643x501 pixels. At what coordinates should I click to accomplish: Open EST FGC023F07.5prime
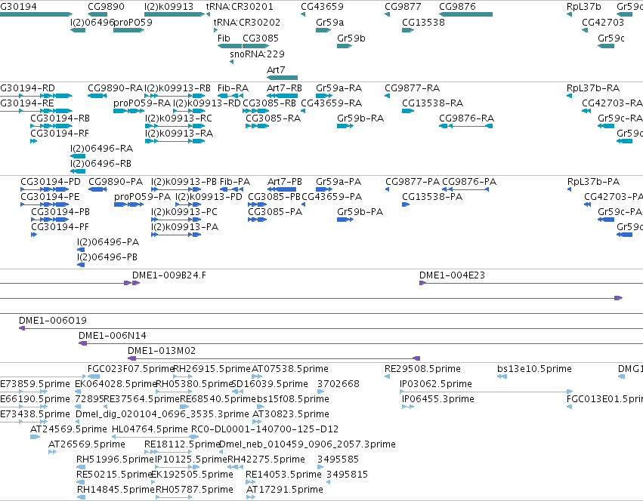point(131,369)
